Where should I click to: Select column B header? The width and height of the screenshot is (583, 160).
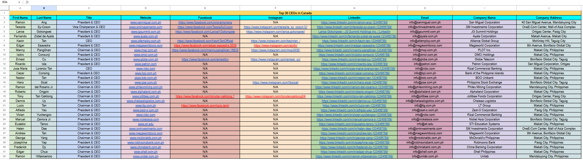(x=44, y=8)
